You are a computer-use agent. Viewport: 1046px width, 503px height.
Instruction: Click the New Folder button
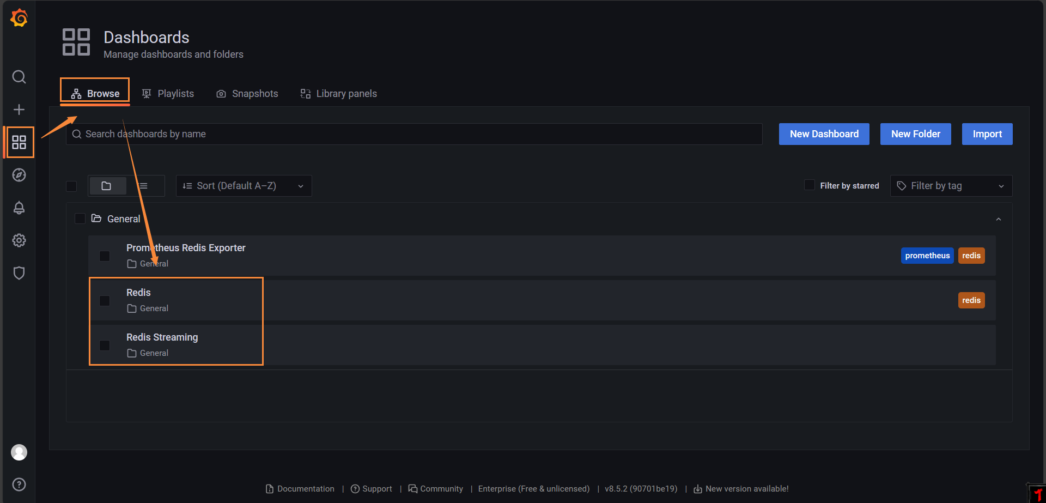pyautogui.click(x=916, y=134)
